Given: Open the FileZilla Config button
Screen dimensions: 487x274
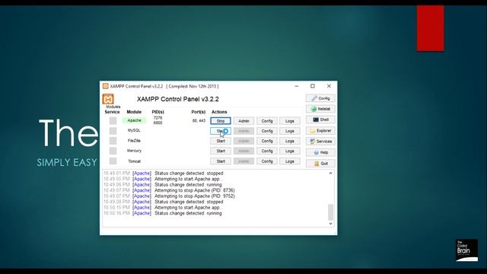Looking at the screenshot, I should click(267, 141).
